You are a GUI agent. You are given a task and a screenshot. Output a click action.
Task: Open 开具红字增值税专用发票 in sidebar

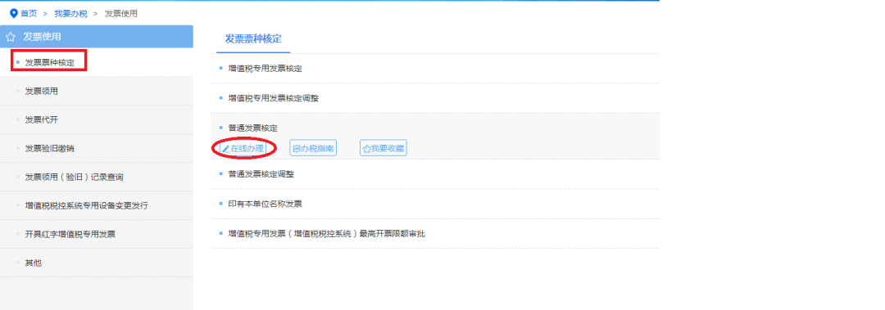click(x=70, y=234)
